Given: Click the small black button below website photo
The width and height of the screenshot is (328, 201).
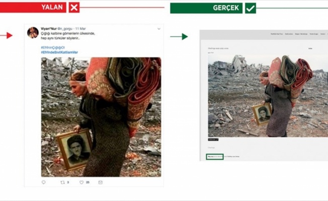Looking at the screenshot, I should coord(213,140).
